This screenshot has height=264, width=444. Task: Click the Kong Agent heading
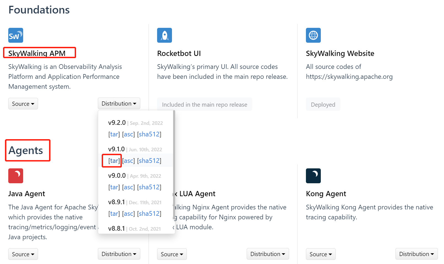point(326,194)
